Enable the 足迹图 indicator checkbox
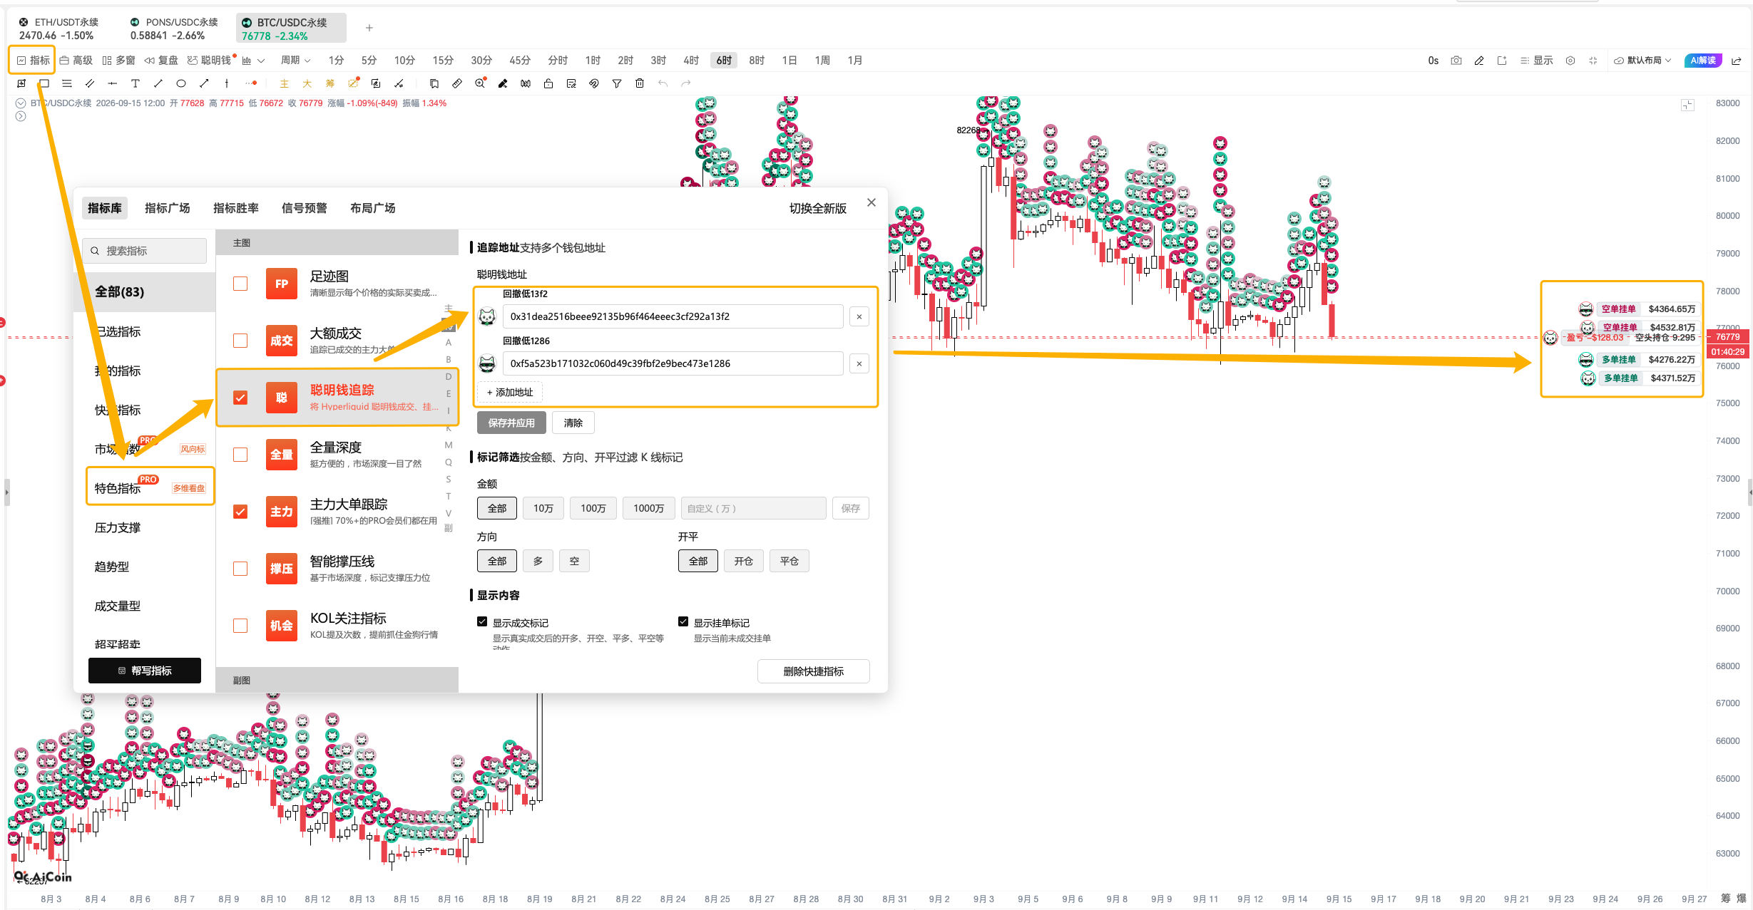 (x=240, y=284)
